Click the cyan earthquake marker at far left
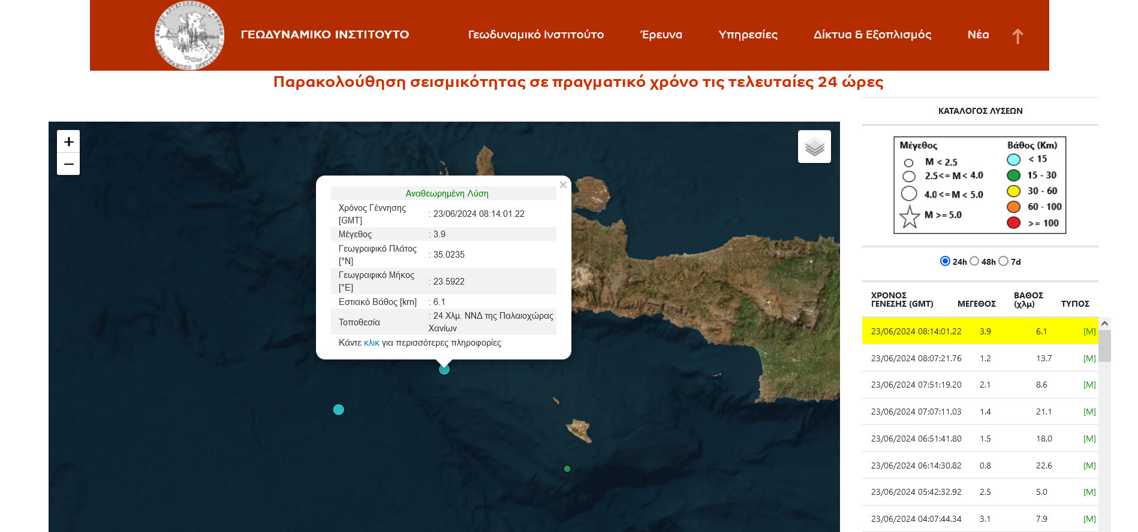1138x532 pixels. [x=339, y=410]
